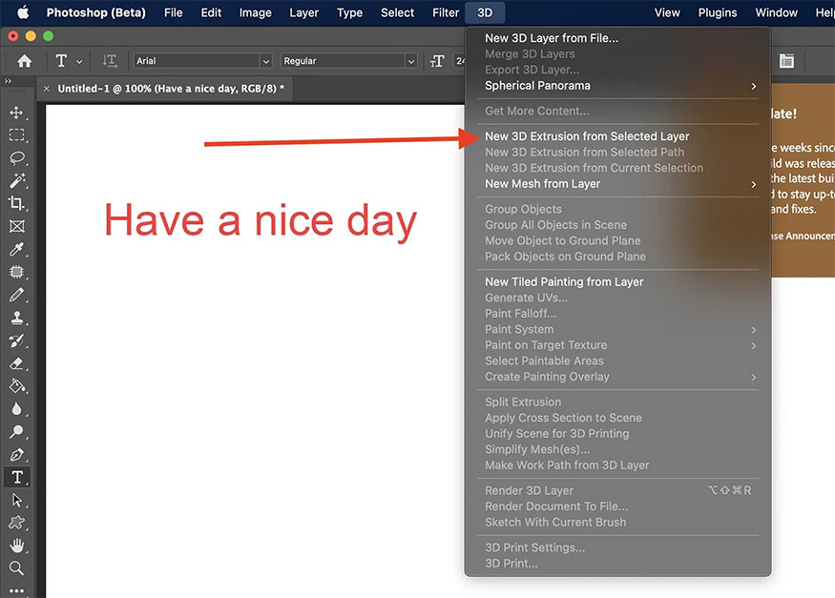Screen dimensions: 835x598
Task: Open the Regular font style dropdown
Action: click(348, 61)
